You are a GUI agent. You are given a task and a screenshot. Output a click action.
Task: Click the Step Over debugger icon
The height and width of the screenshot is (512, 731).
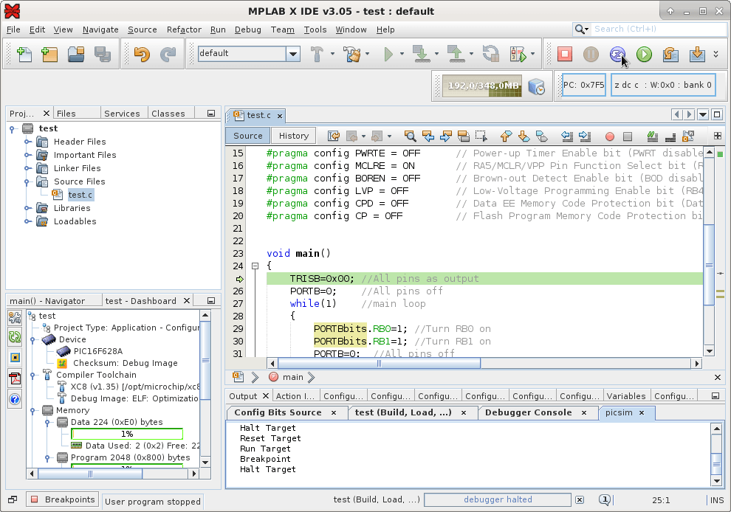(x=670, y=54)
